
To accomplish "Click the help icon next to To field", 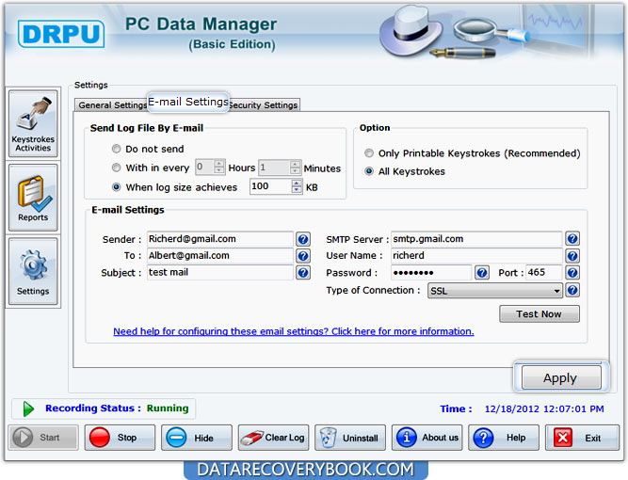I will click(x=303, y=256).
